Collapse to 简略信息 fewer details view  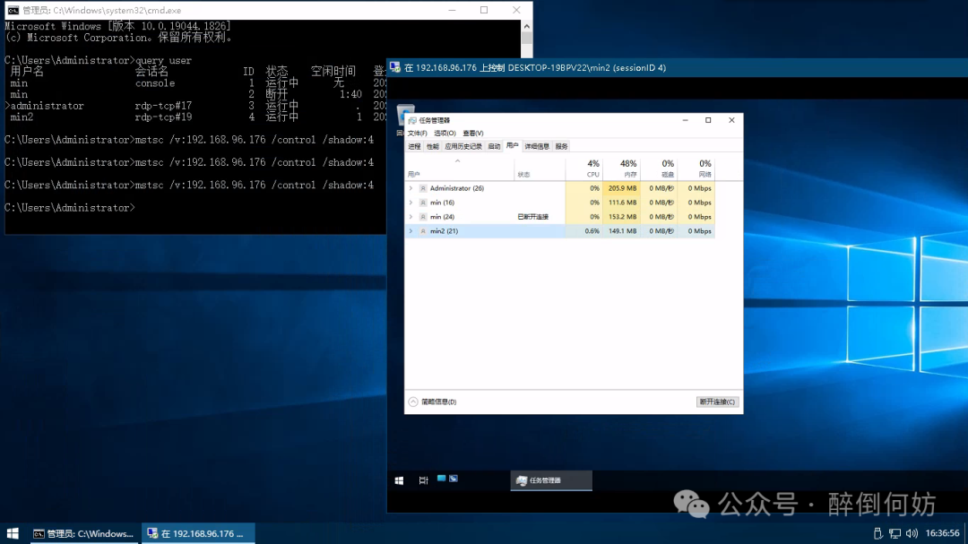(433, 402)
